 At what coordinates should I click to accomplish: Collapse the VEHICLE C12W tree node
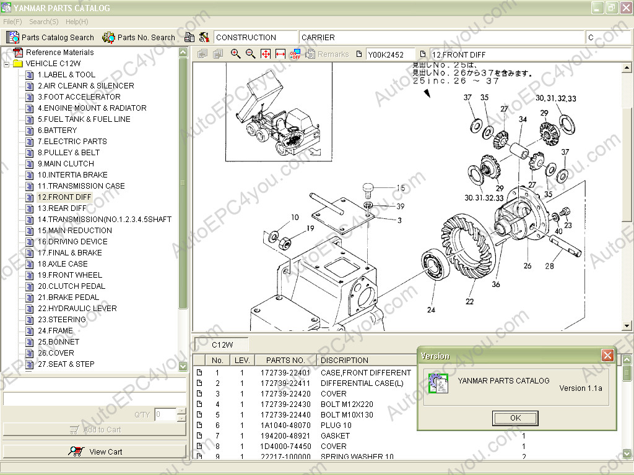[x=7, y=64]
